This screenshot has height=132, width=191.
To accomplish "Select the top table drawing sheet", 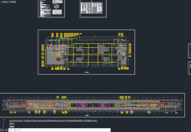I will pyautogui.click(x=93, y=9).
